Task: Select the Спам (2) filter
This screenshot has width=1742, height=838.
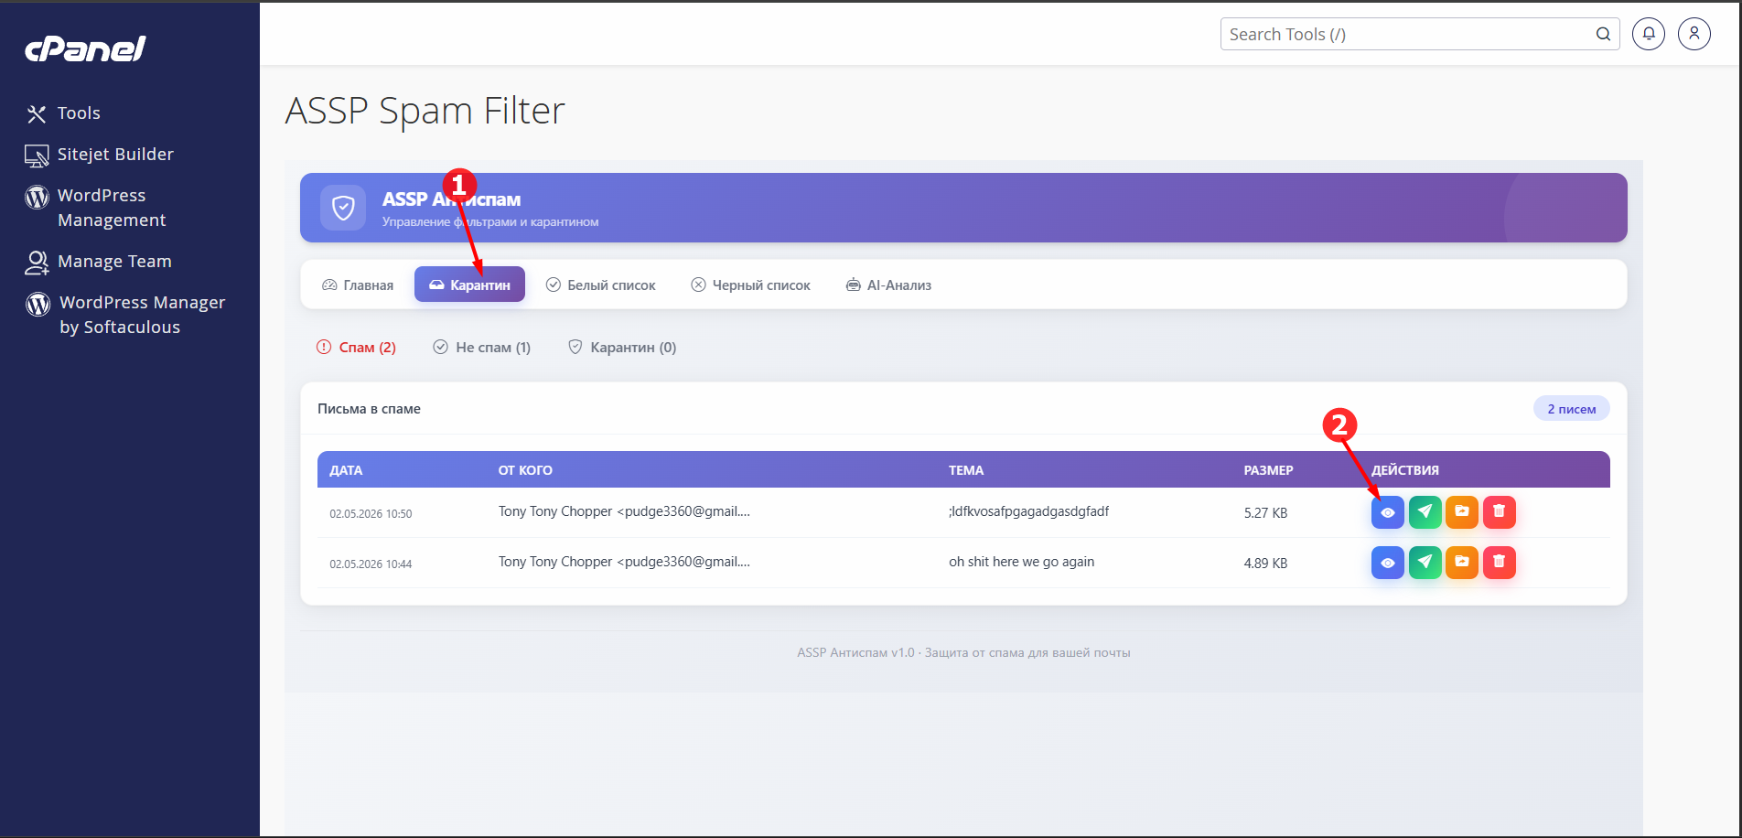Action: coord(356,348)
